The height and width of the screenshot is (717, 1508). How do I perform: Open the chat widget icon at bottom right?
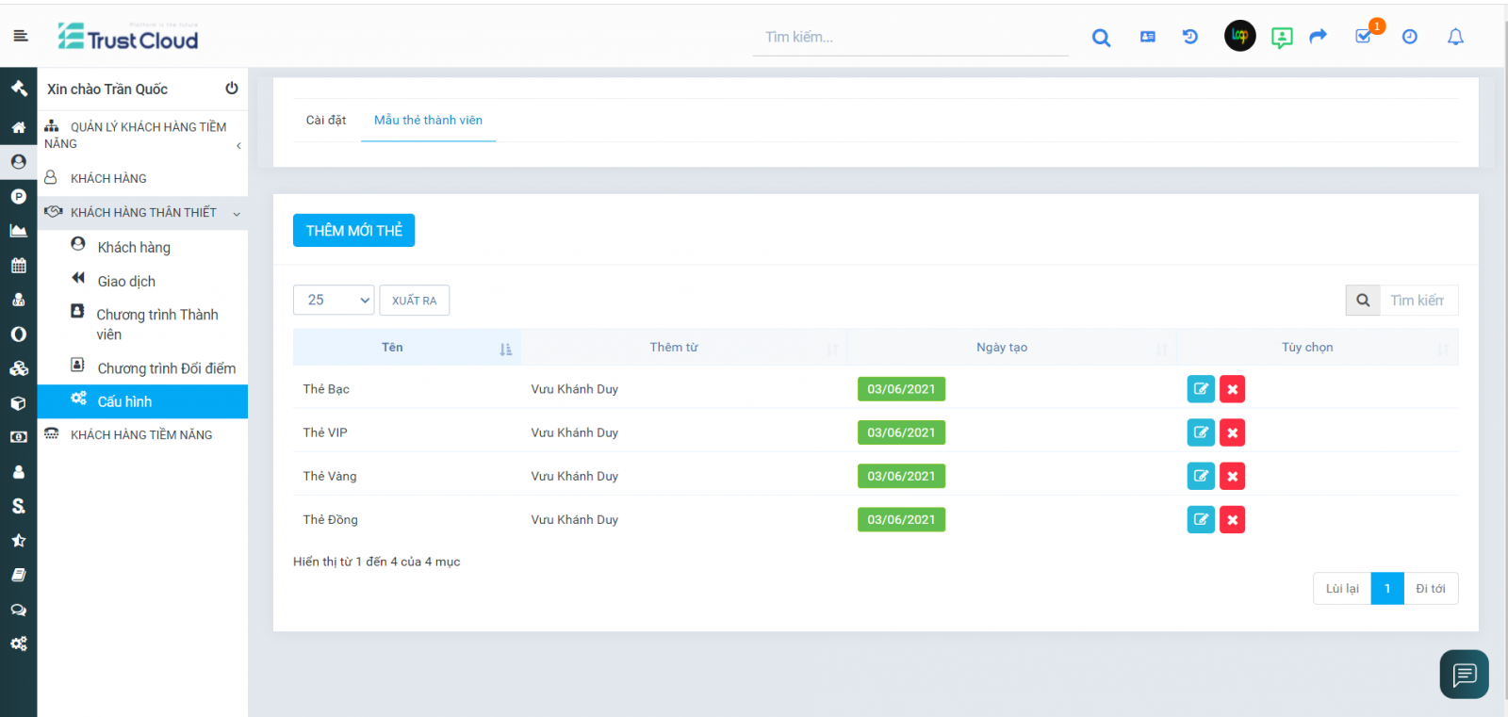[1464, 675]
